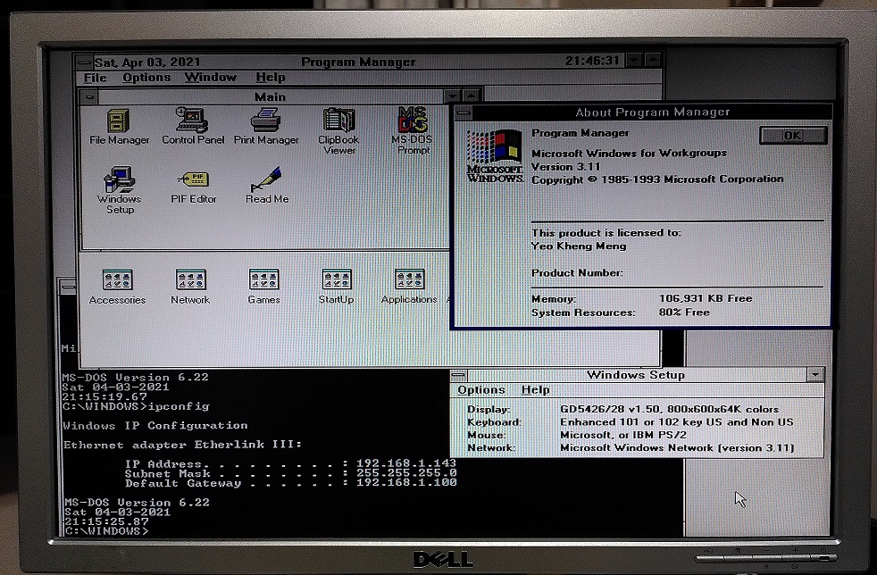Open the Window menu
The width and height of the screenshot is (877, 575).
click(x=211, y=77)
